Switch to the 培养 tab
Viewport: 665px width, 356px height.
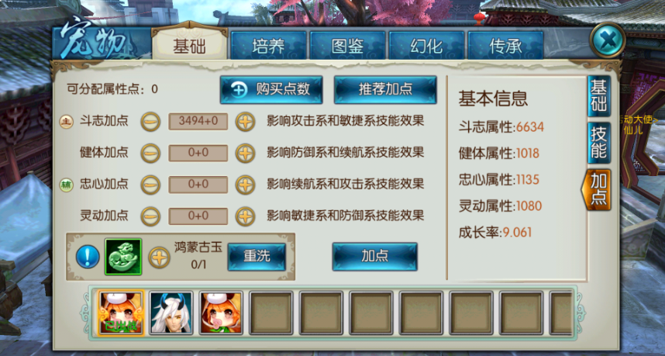point(268,46)
